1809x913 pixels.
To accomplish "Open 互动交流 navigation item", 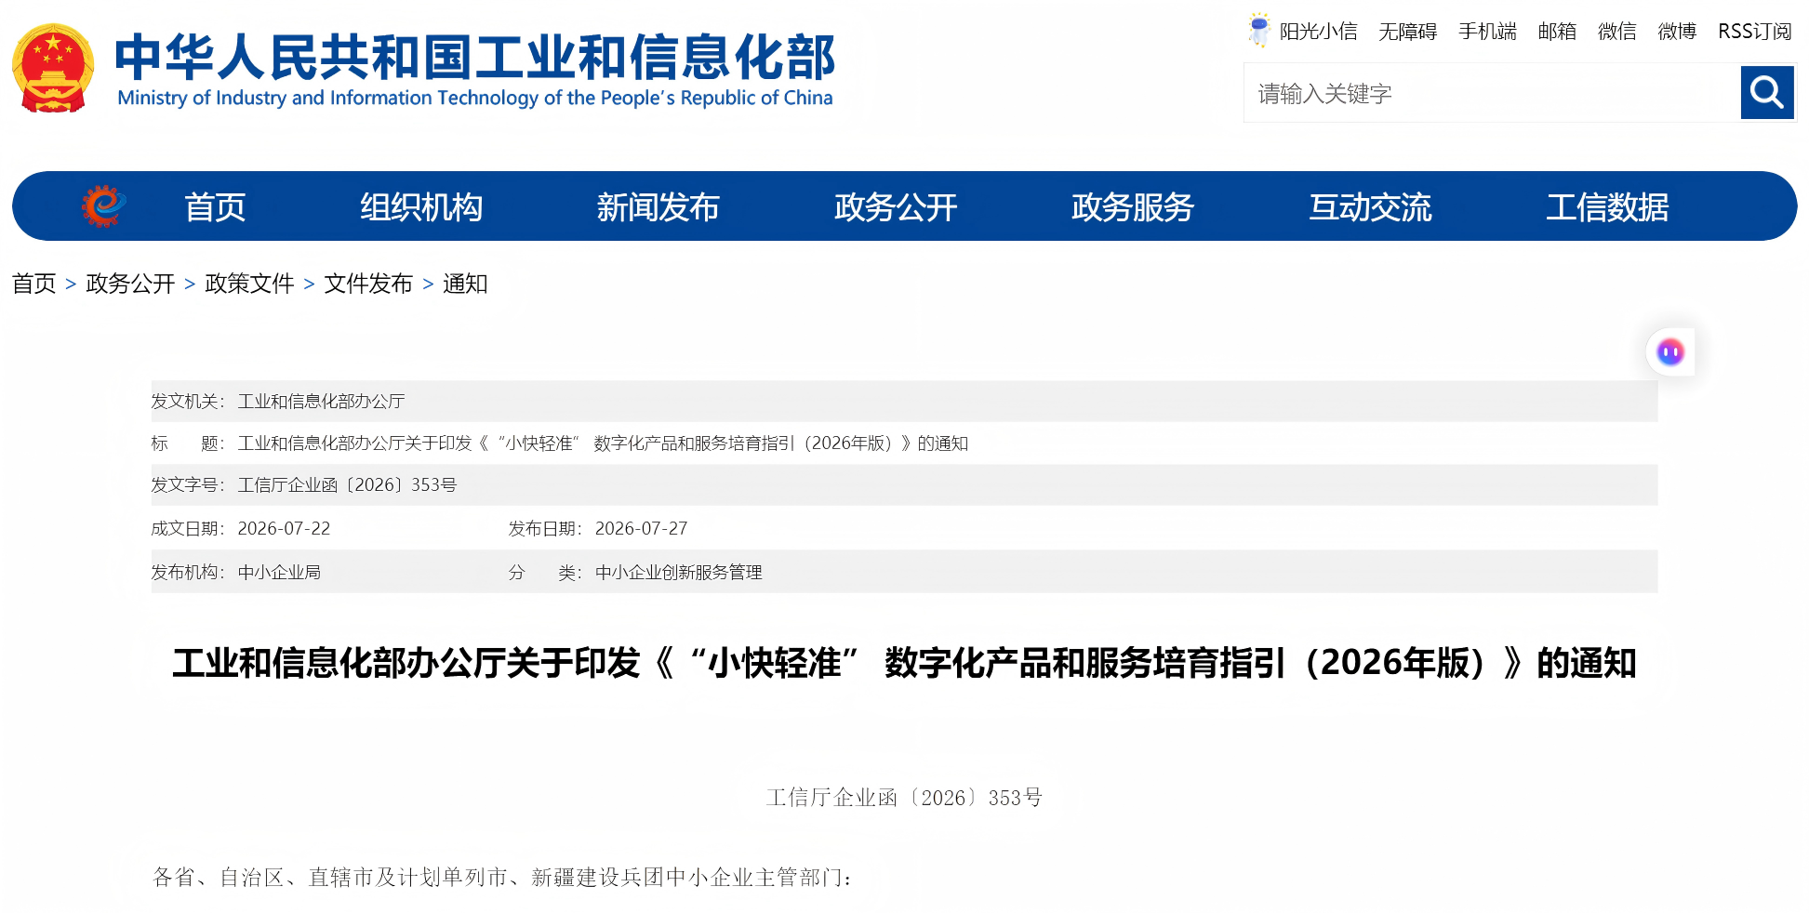I will tap(1371, 206).
